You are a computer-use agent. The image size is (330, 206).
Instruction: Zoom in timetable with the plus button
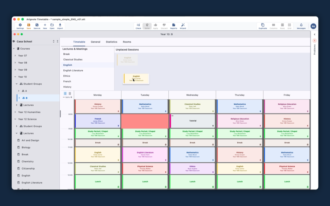[x=71, y=97]
